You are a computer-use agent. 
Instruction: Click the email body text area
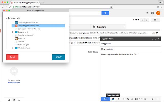130,74
